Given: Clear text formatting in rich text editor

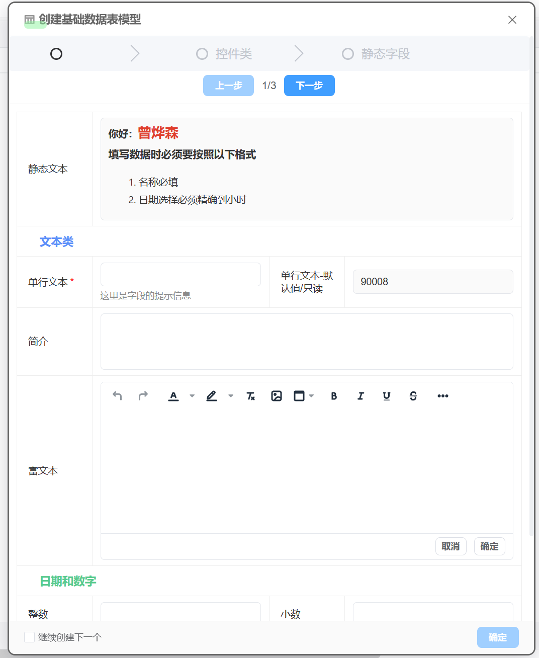Looking at the screenshot, I should click(250, 396).
